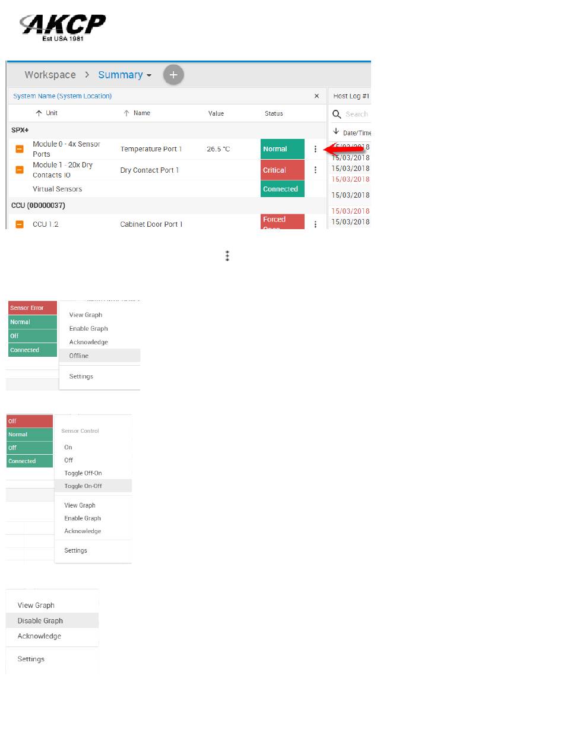Click the Sensor Error status cell
564x748 pixels.
click(33, 308)
